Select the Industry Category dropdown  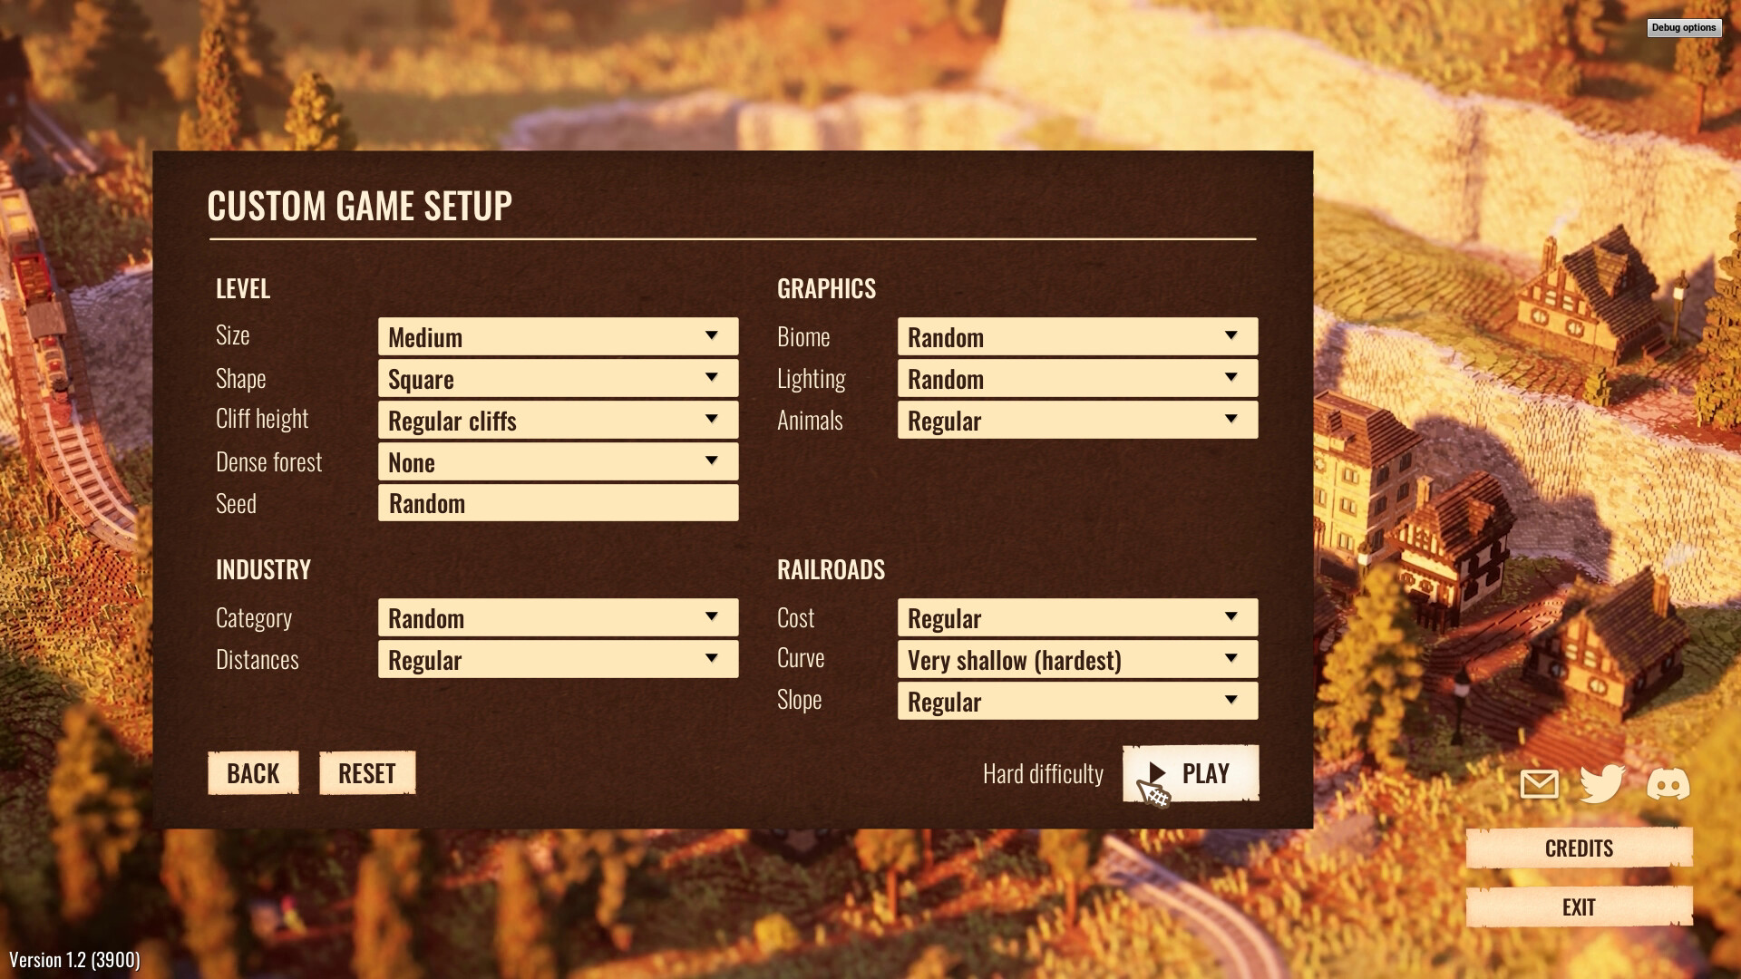point(556,616)
